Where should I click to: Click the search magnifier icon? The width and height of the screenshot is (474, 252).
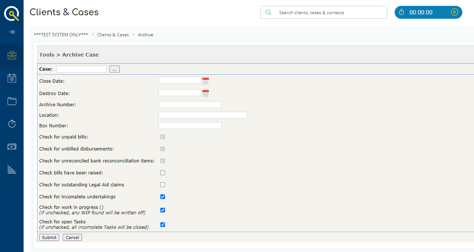coord(268,12)
